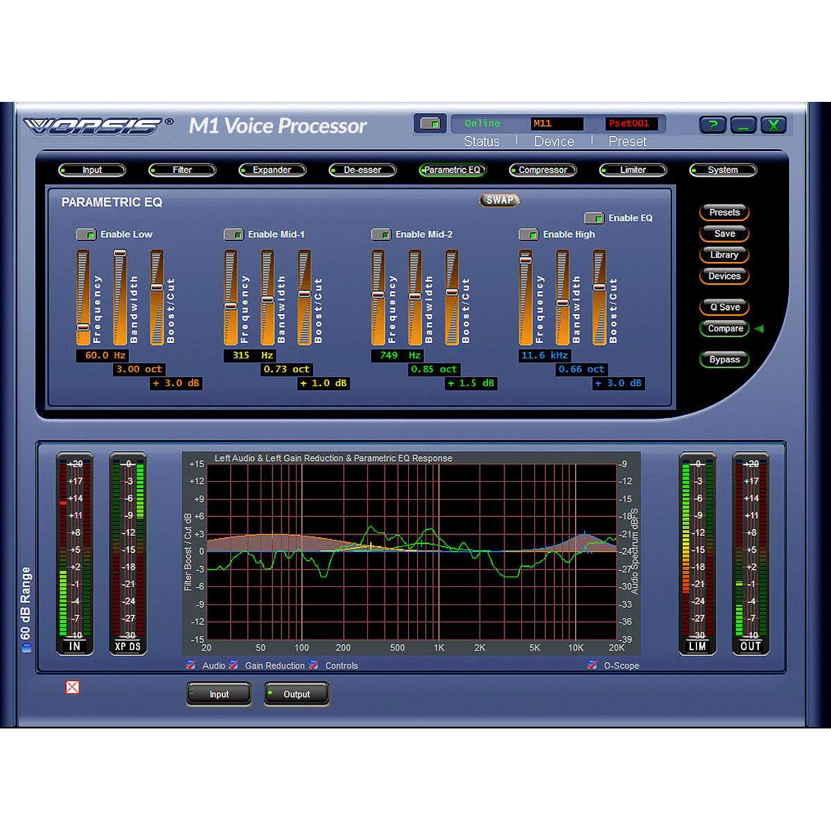831x831 pixels.
Task: Click the Mid-2 Boost/Cut slider
Action: [451, 297]
